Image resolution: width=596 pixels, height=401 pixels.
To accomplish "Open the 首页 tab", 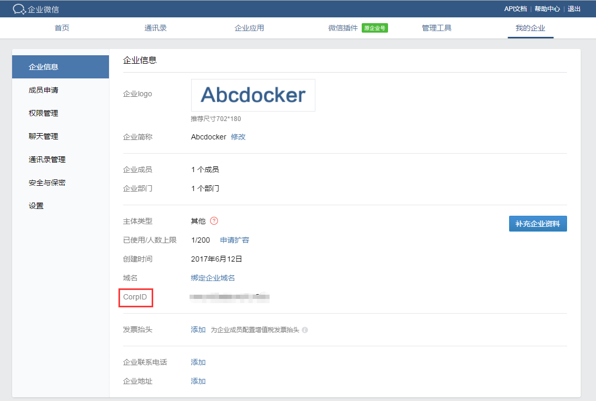I will click(62, 28).
